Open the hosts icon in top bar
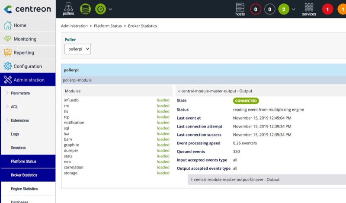The image size is (346, 203). click(240, 9)
